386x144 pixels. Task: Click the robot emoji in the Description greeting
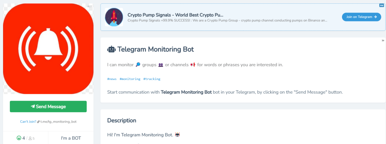[x=177, y=135]
